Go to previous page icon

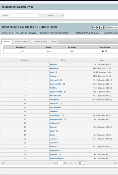[x=48, y=163]
